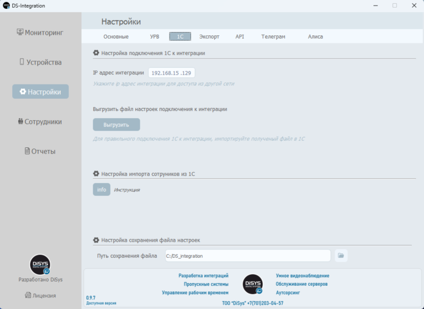Select Настройки in the sidebar
This screenshot has height=309, width=424.
40,92
